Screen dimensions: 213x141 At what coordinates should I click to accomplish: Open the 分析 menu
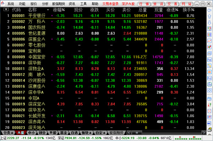coord(45,4)
